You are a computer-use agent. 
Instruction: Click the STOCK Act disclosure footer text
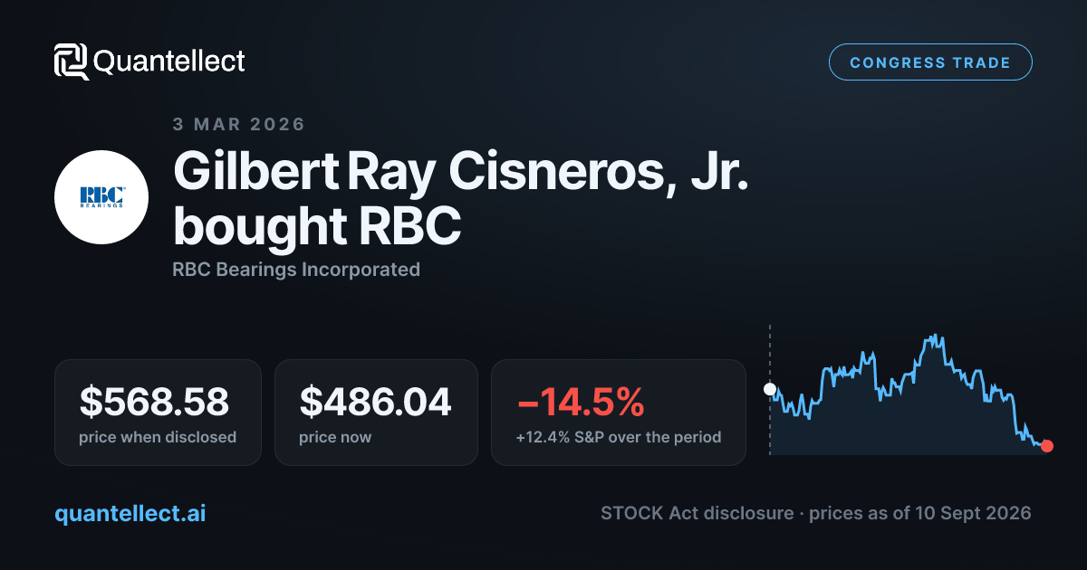coord(697,513)
